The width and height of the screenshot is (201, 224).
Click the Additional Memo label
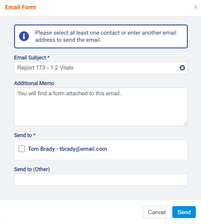[34, 83]
